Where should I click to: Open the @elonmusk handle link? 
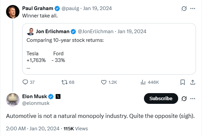(36, 104)
